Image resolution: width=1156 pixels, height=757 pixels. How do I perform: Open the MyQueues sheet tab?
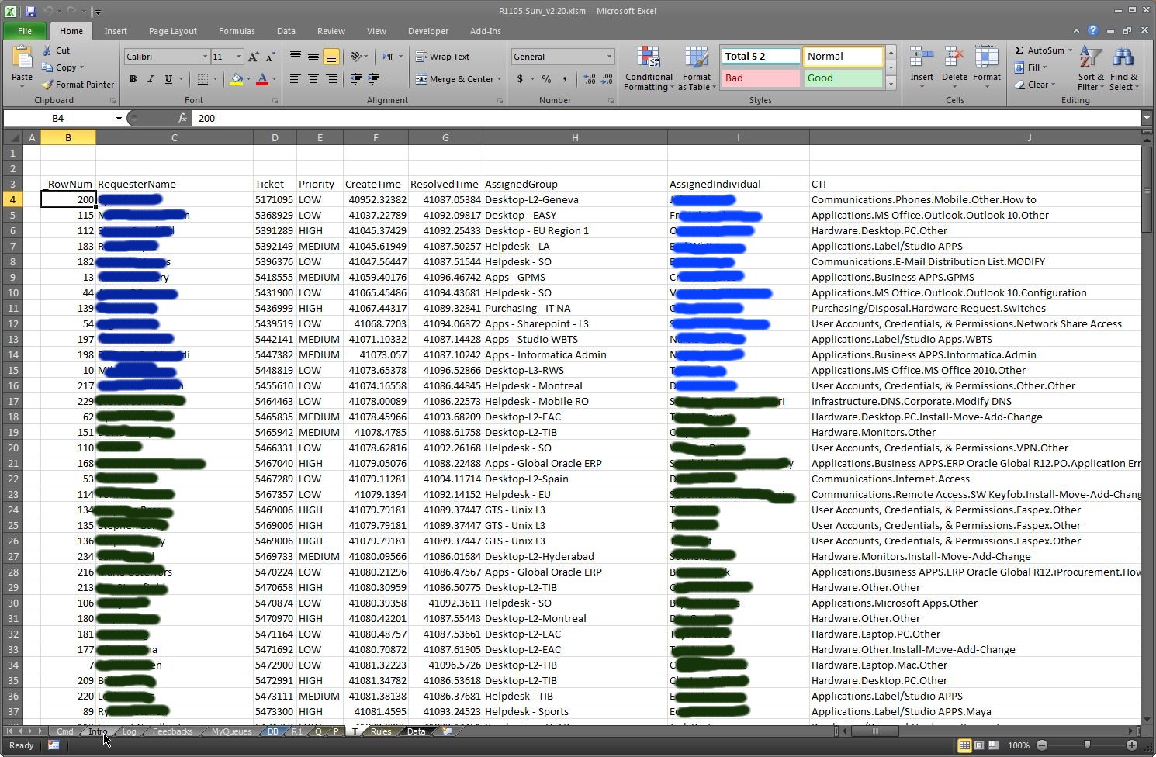(231, 731)
